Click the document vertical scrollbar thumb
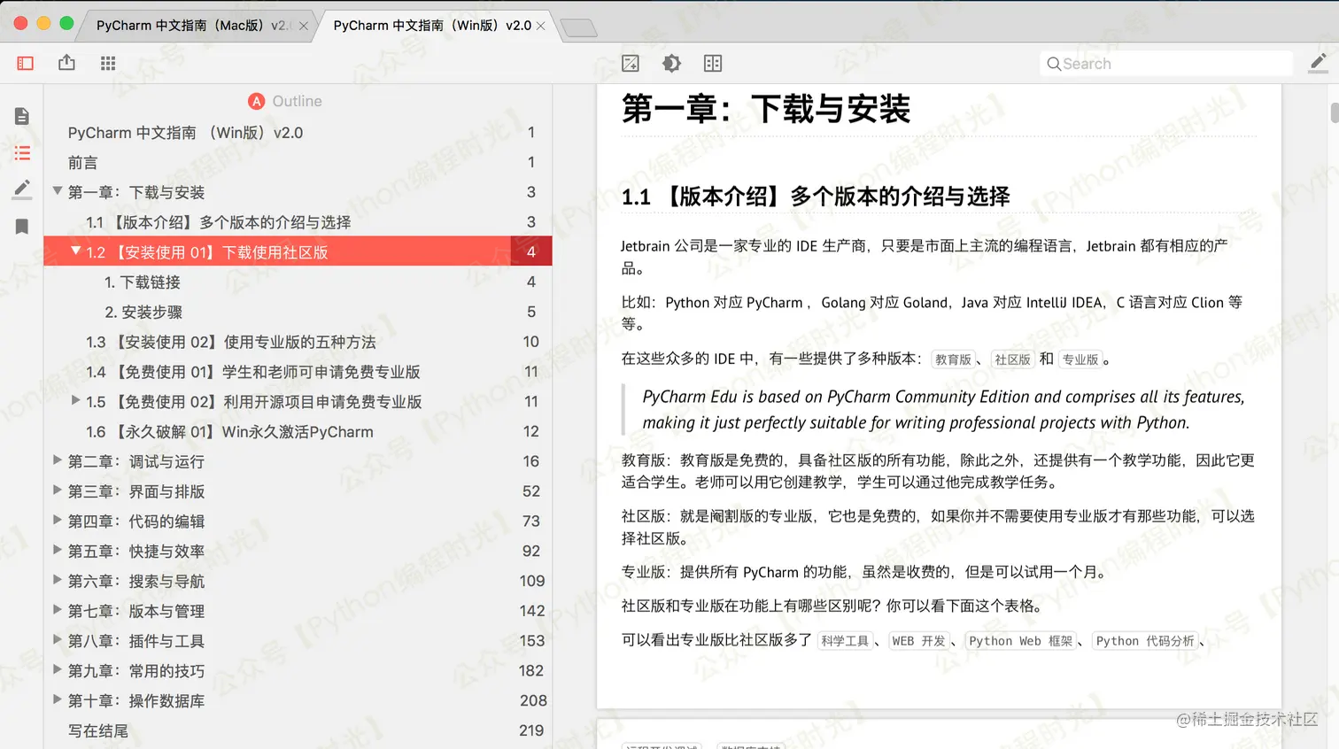Viewport: 1339px width, 749px height. pyautogui.click(x=1334, y=112)
